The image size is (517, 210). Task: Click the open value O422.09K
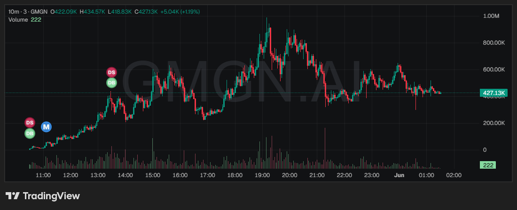pyautogui.click(x=63, y=12)
